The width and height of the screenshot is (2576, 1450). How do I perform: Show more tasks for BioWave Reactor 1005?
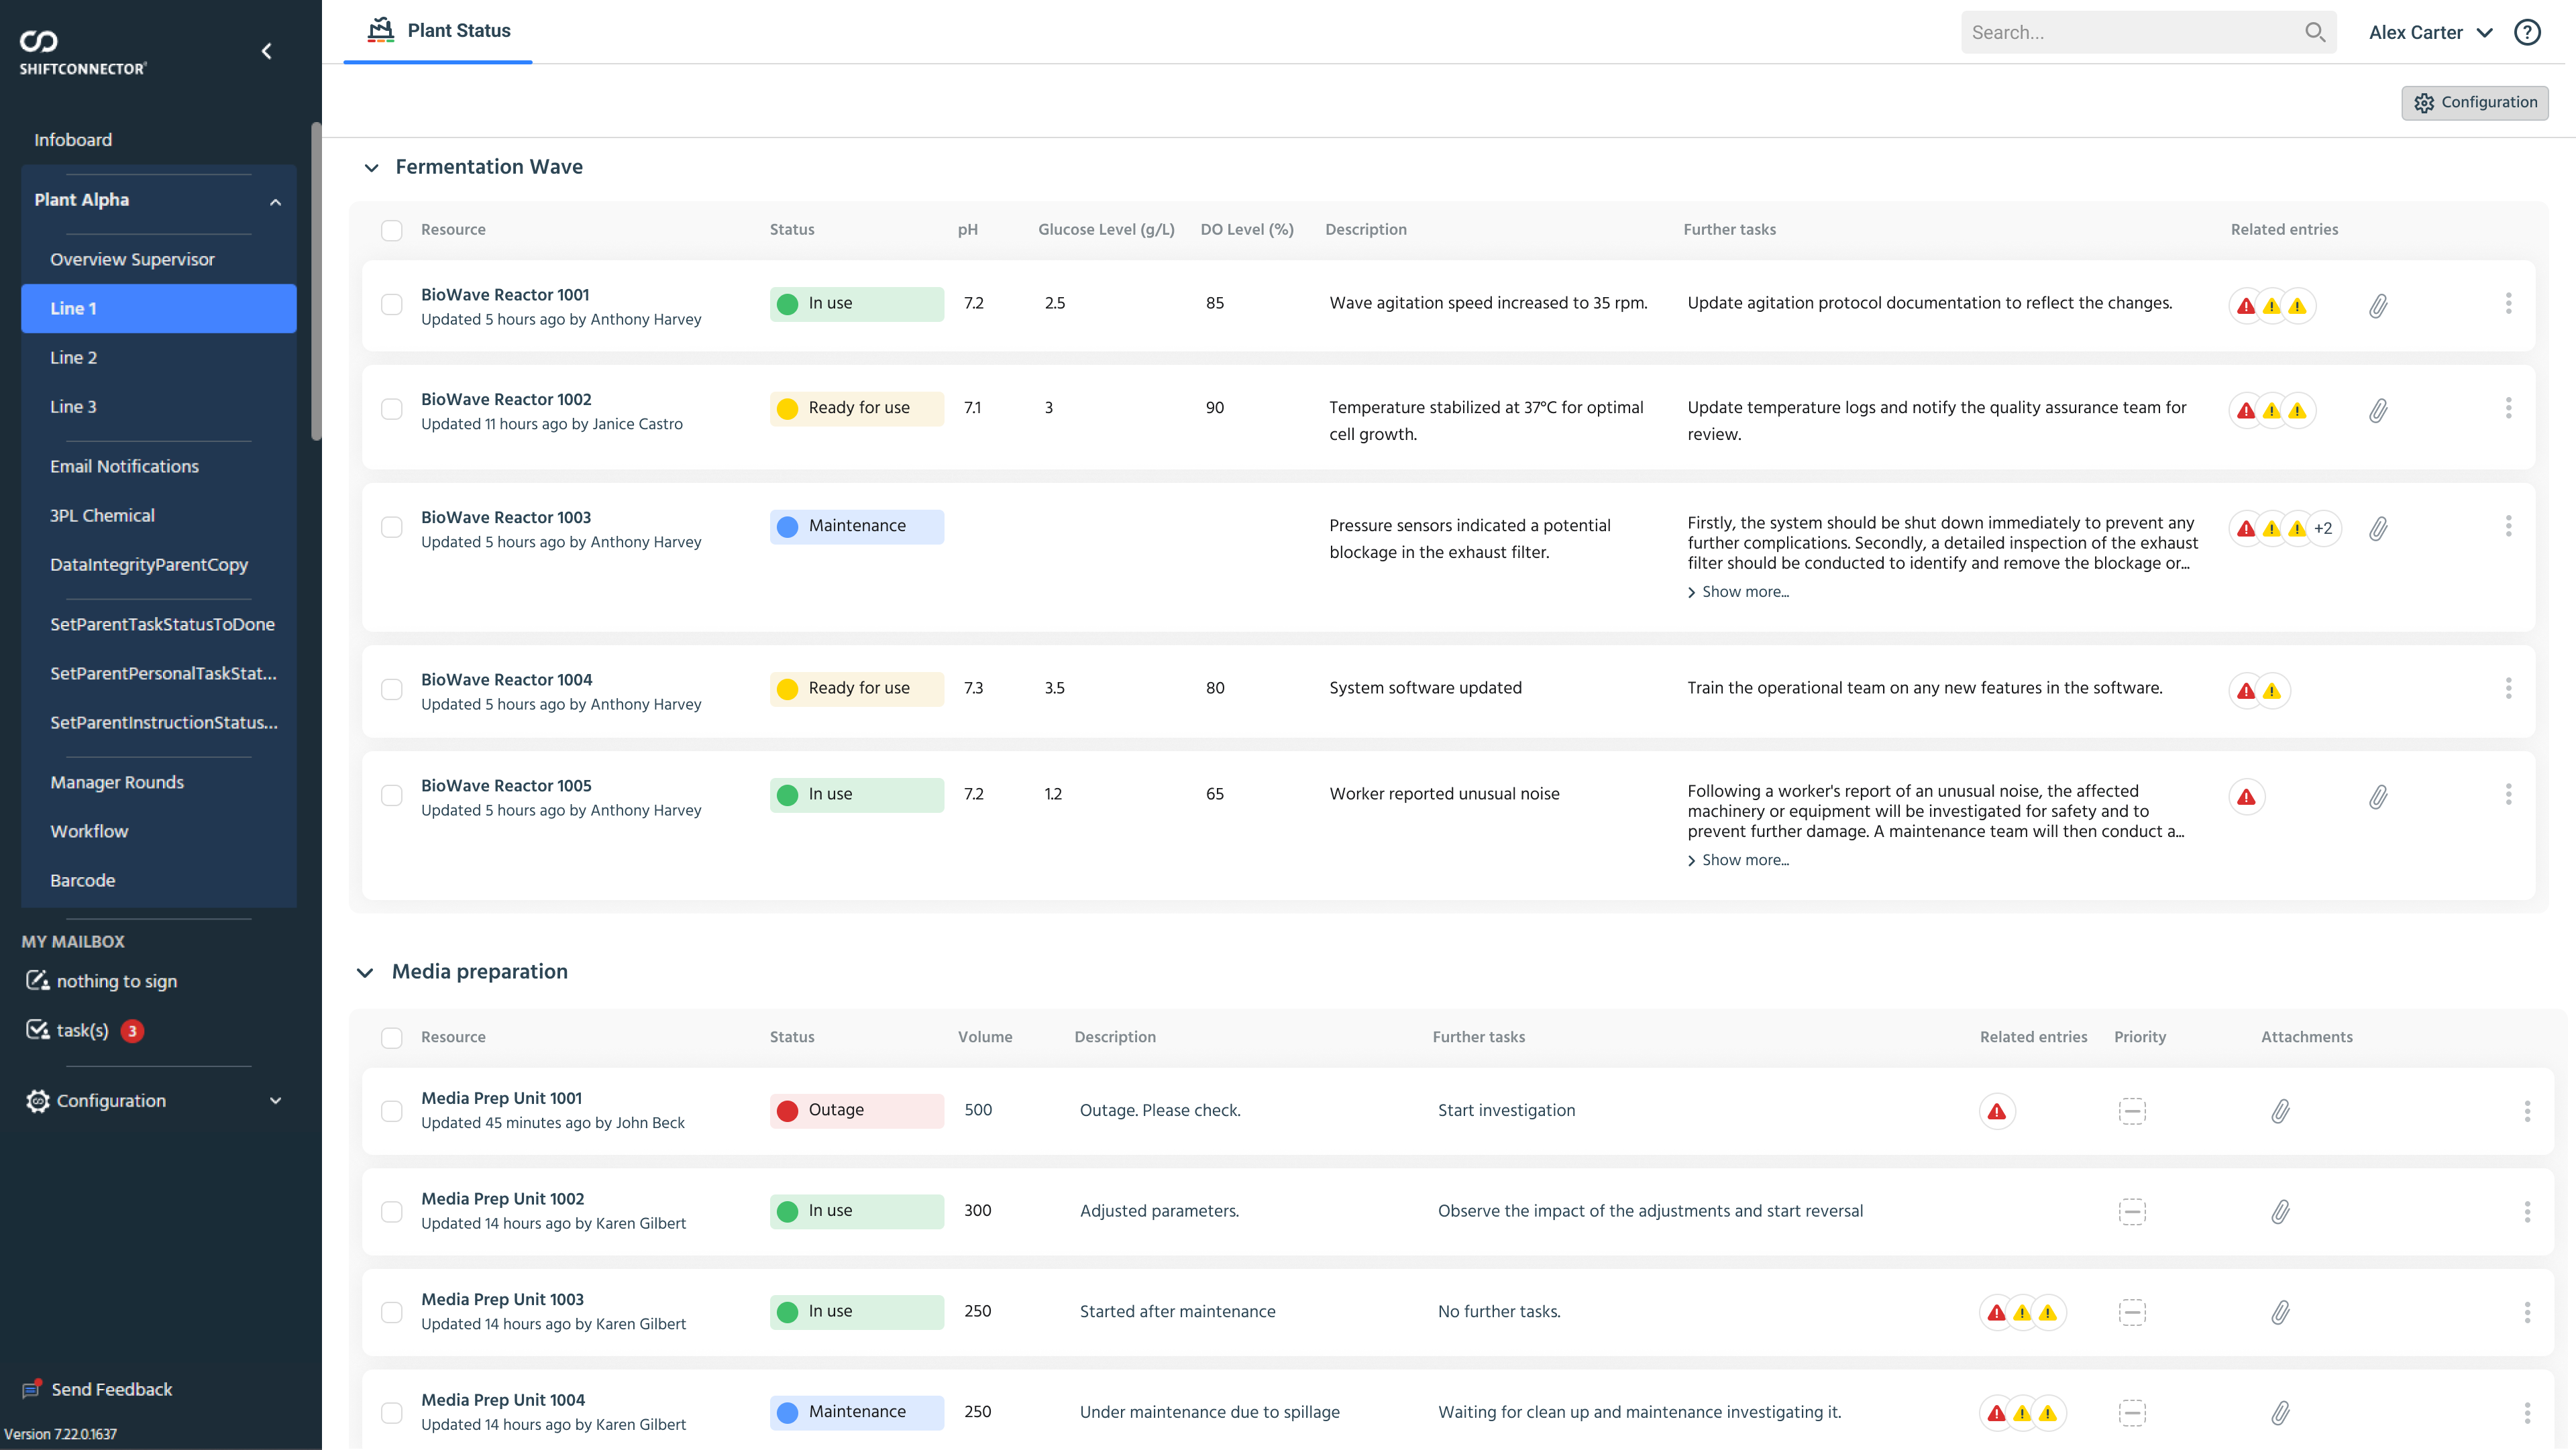pyautogui.click(x=1738, y=860)
